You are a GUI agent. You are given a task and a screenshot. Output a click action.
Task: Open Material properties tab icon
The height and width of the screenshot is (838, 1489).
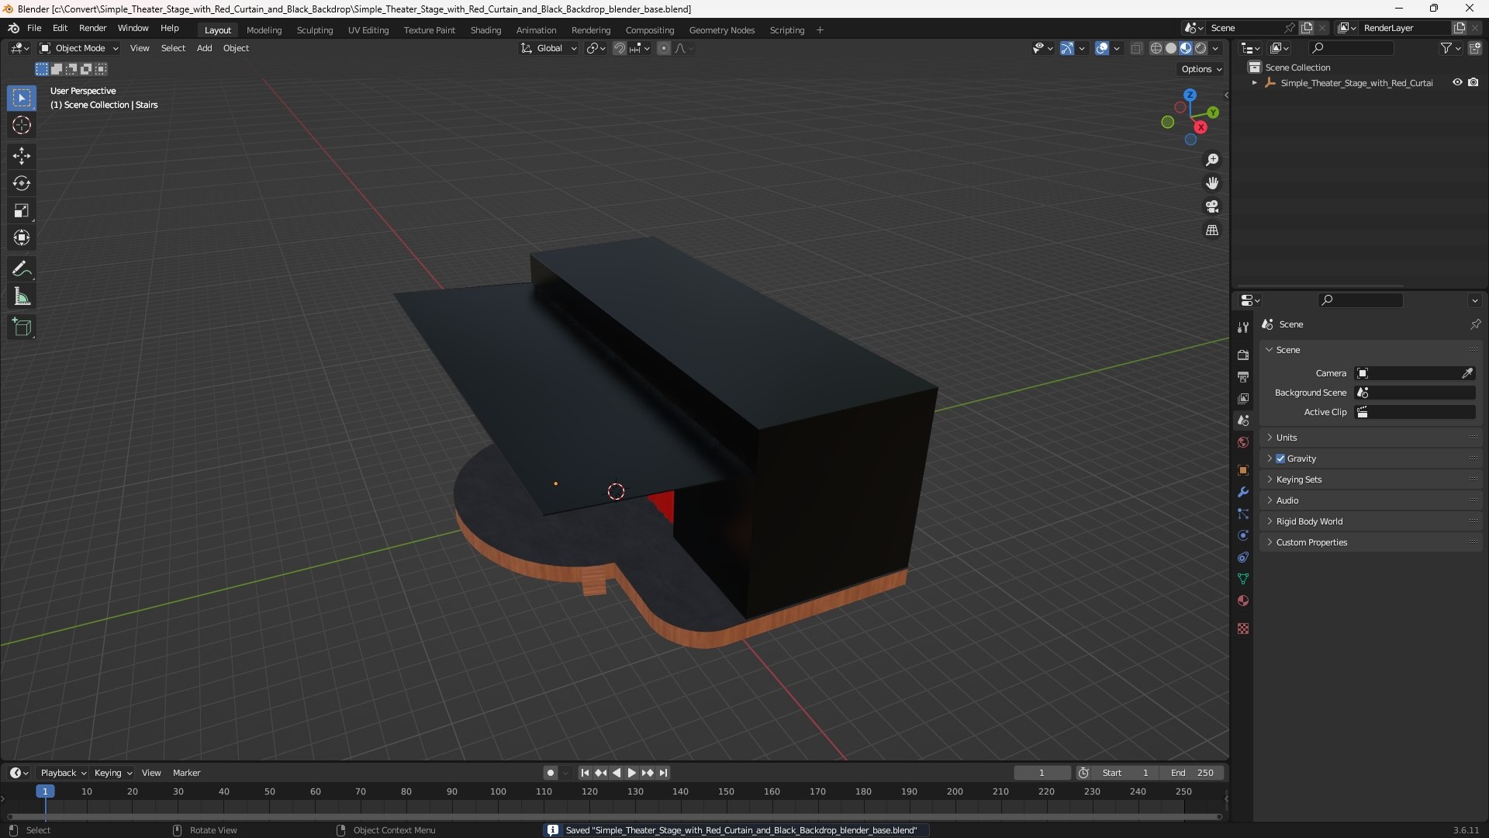click(x=1243, y=601)
